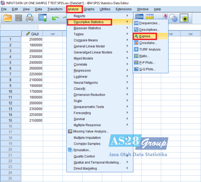Expand the Compare Means submenu
This screenshot has height=182, width=201.
point(86,40)
